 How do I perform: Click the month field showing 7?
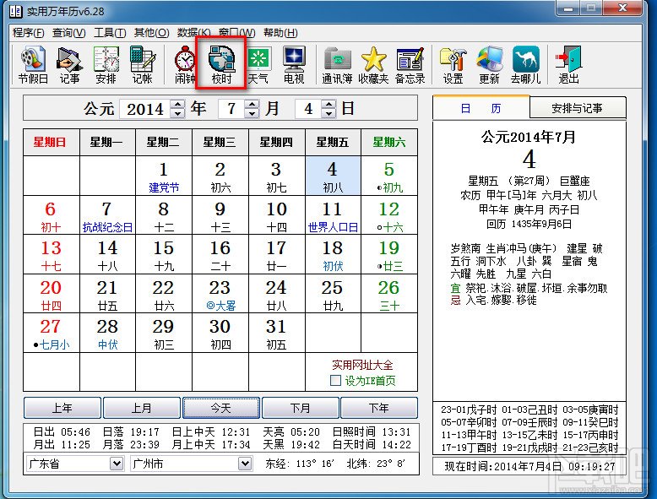click(x=231, y=109)
